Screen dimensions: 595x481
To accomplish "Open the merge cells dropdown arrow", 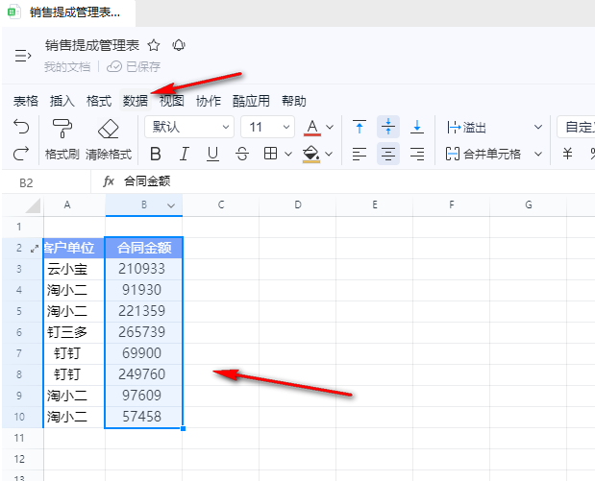I will click(x=537, y=154).
